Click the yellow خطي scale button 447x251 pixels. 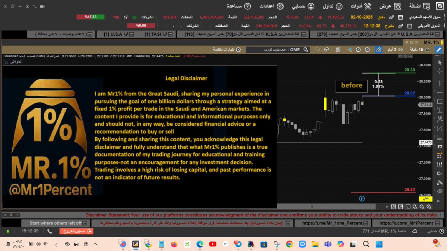click(x=425, y=199)
